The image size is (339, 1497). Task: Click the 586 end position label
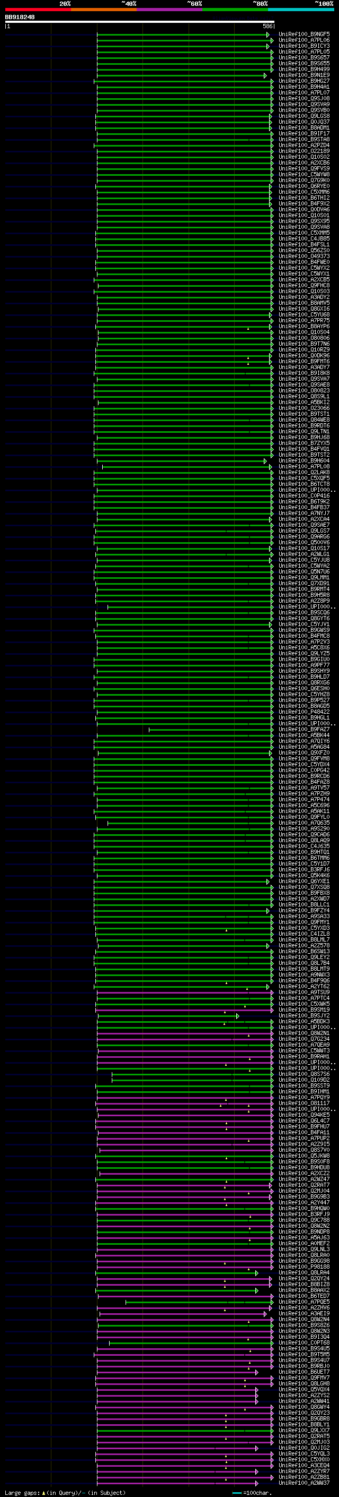pyautogui.click(x=267, y=26)
